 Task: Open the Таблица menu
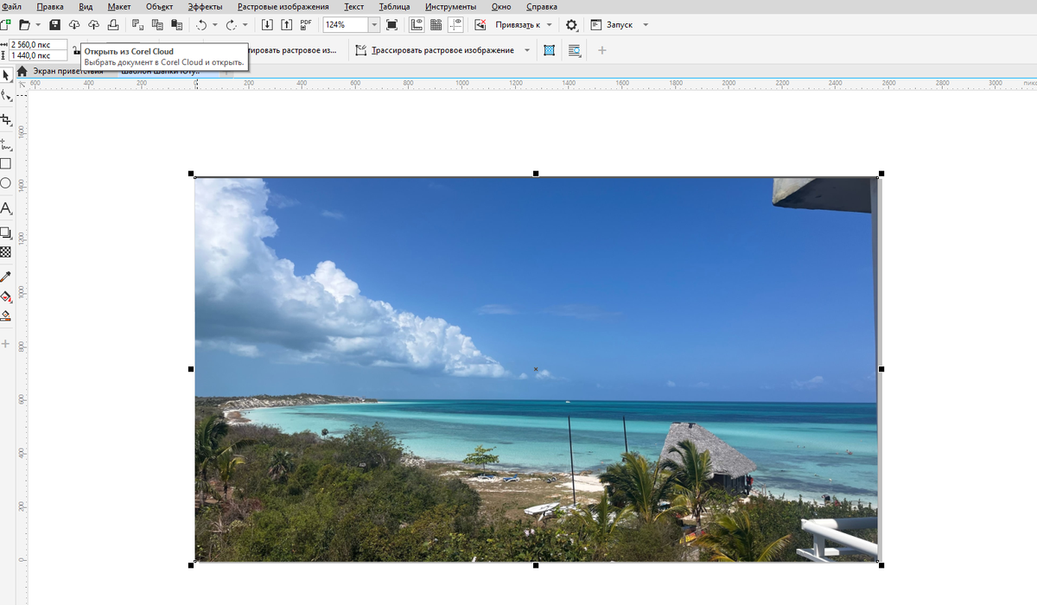coord(394,6)
